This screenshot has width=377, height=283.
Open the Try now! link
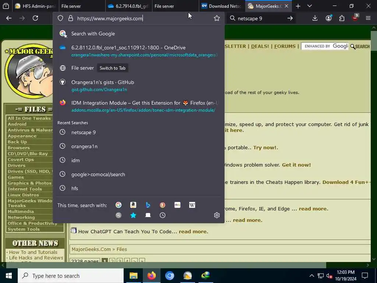click(265, 147)
